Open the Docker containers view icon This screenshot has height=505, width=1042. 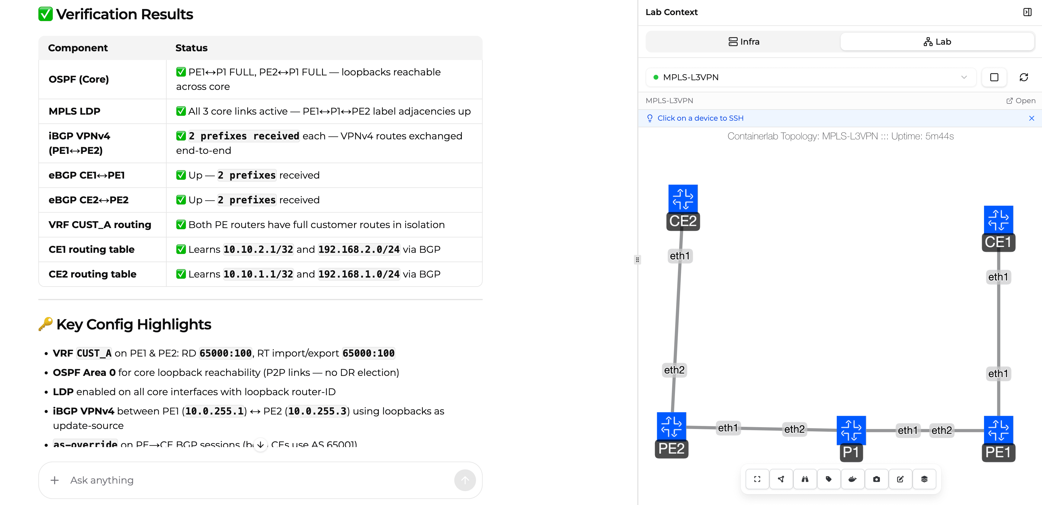(x=853, y=479)
